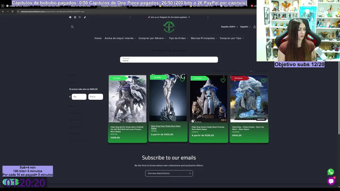The image size is (340, 191).
Task: Click the 'Objetivo subs 12/20' overlay text
Action: 299,64
